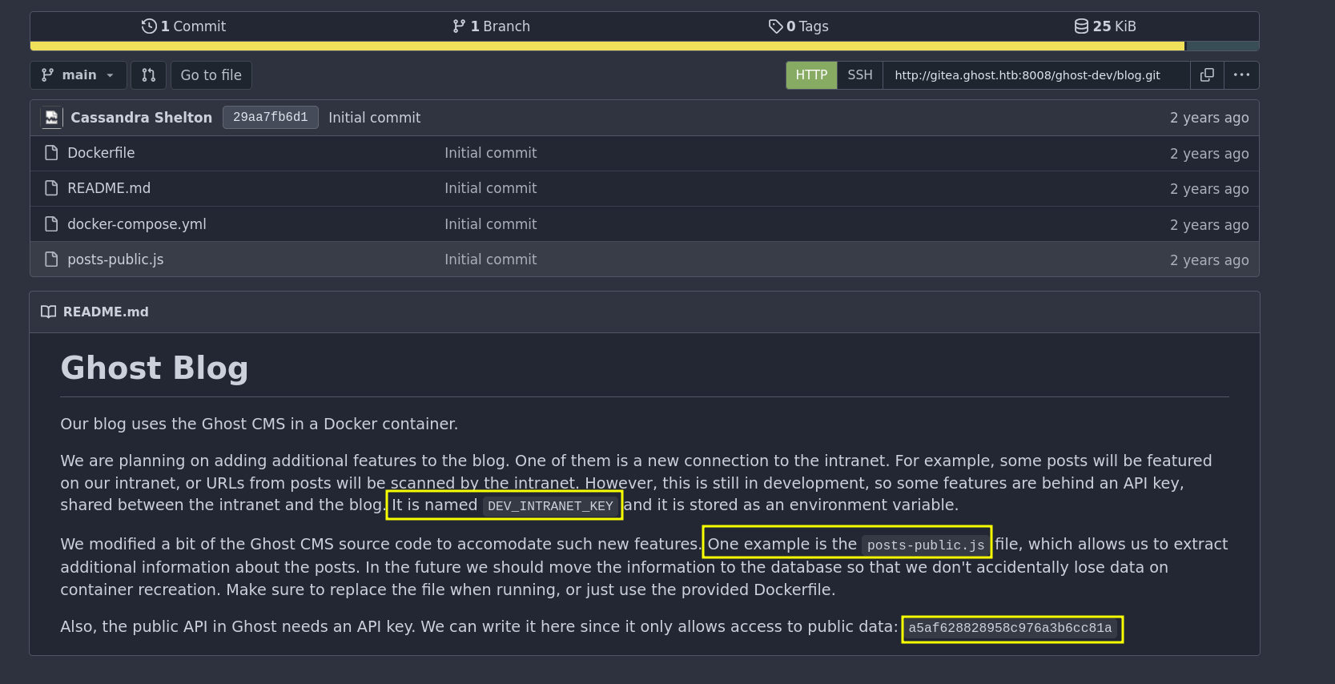This screenshot has width=1335, height=684.
Task: Click the clone URL input field
Action: 1036,75
